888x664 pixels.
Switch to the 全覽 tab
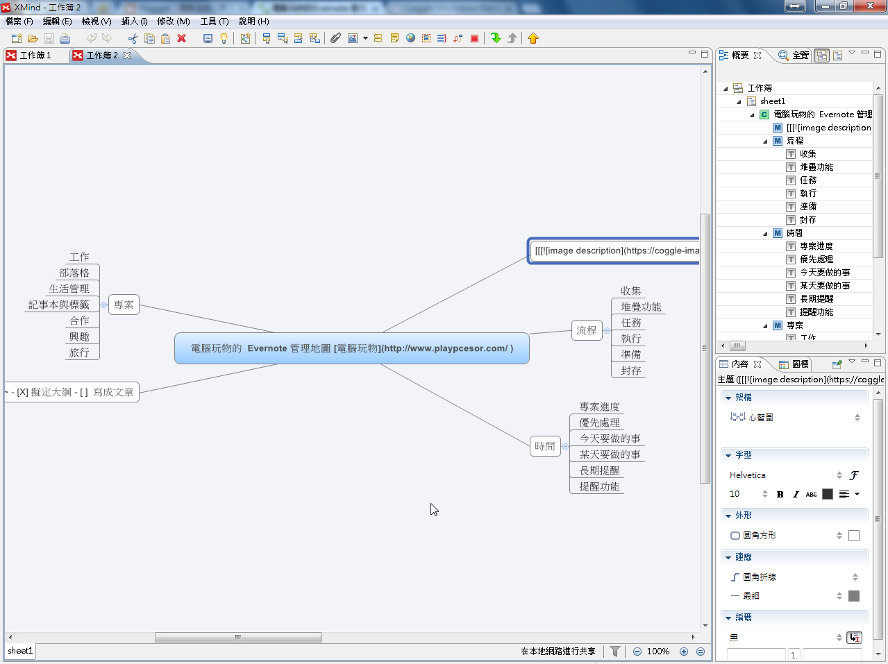794,56
